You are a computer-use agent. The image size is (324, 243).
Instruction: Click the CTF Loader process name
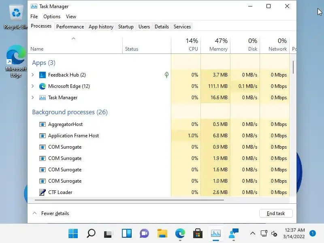60,192
